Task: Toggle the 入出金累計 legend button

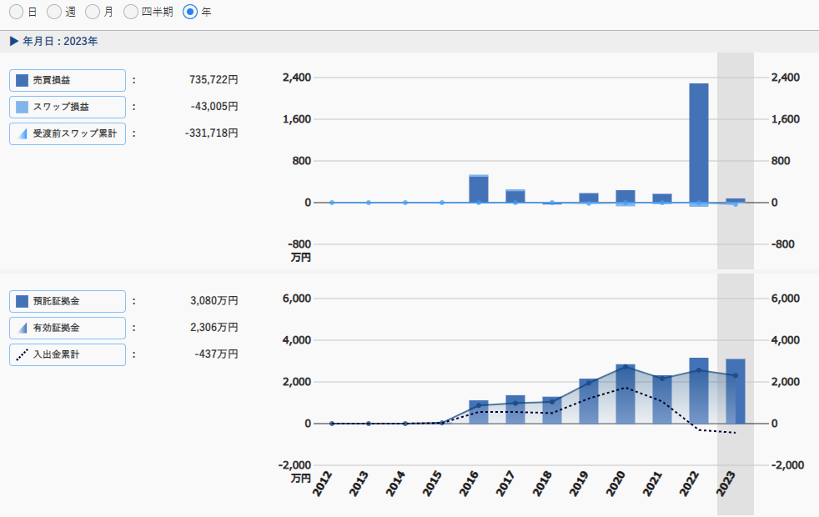Action: 68,354
